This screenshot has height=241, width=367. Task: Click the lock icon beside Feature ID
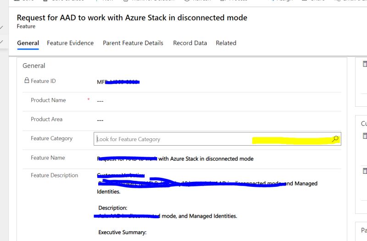pyautogui.click(x=27, y=81)
